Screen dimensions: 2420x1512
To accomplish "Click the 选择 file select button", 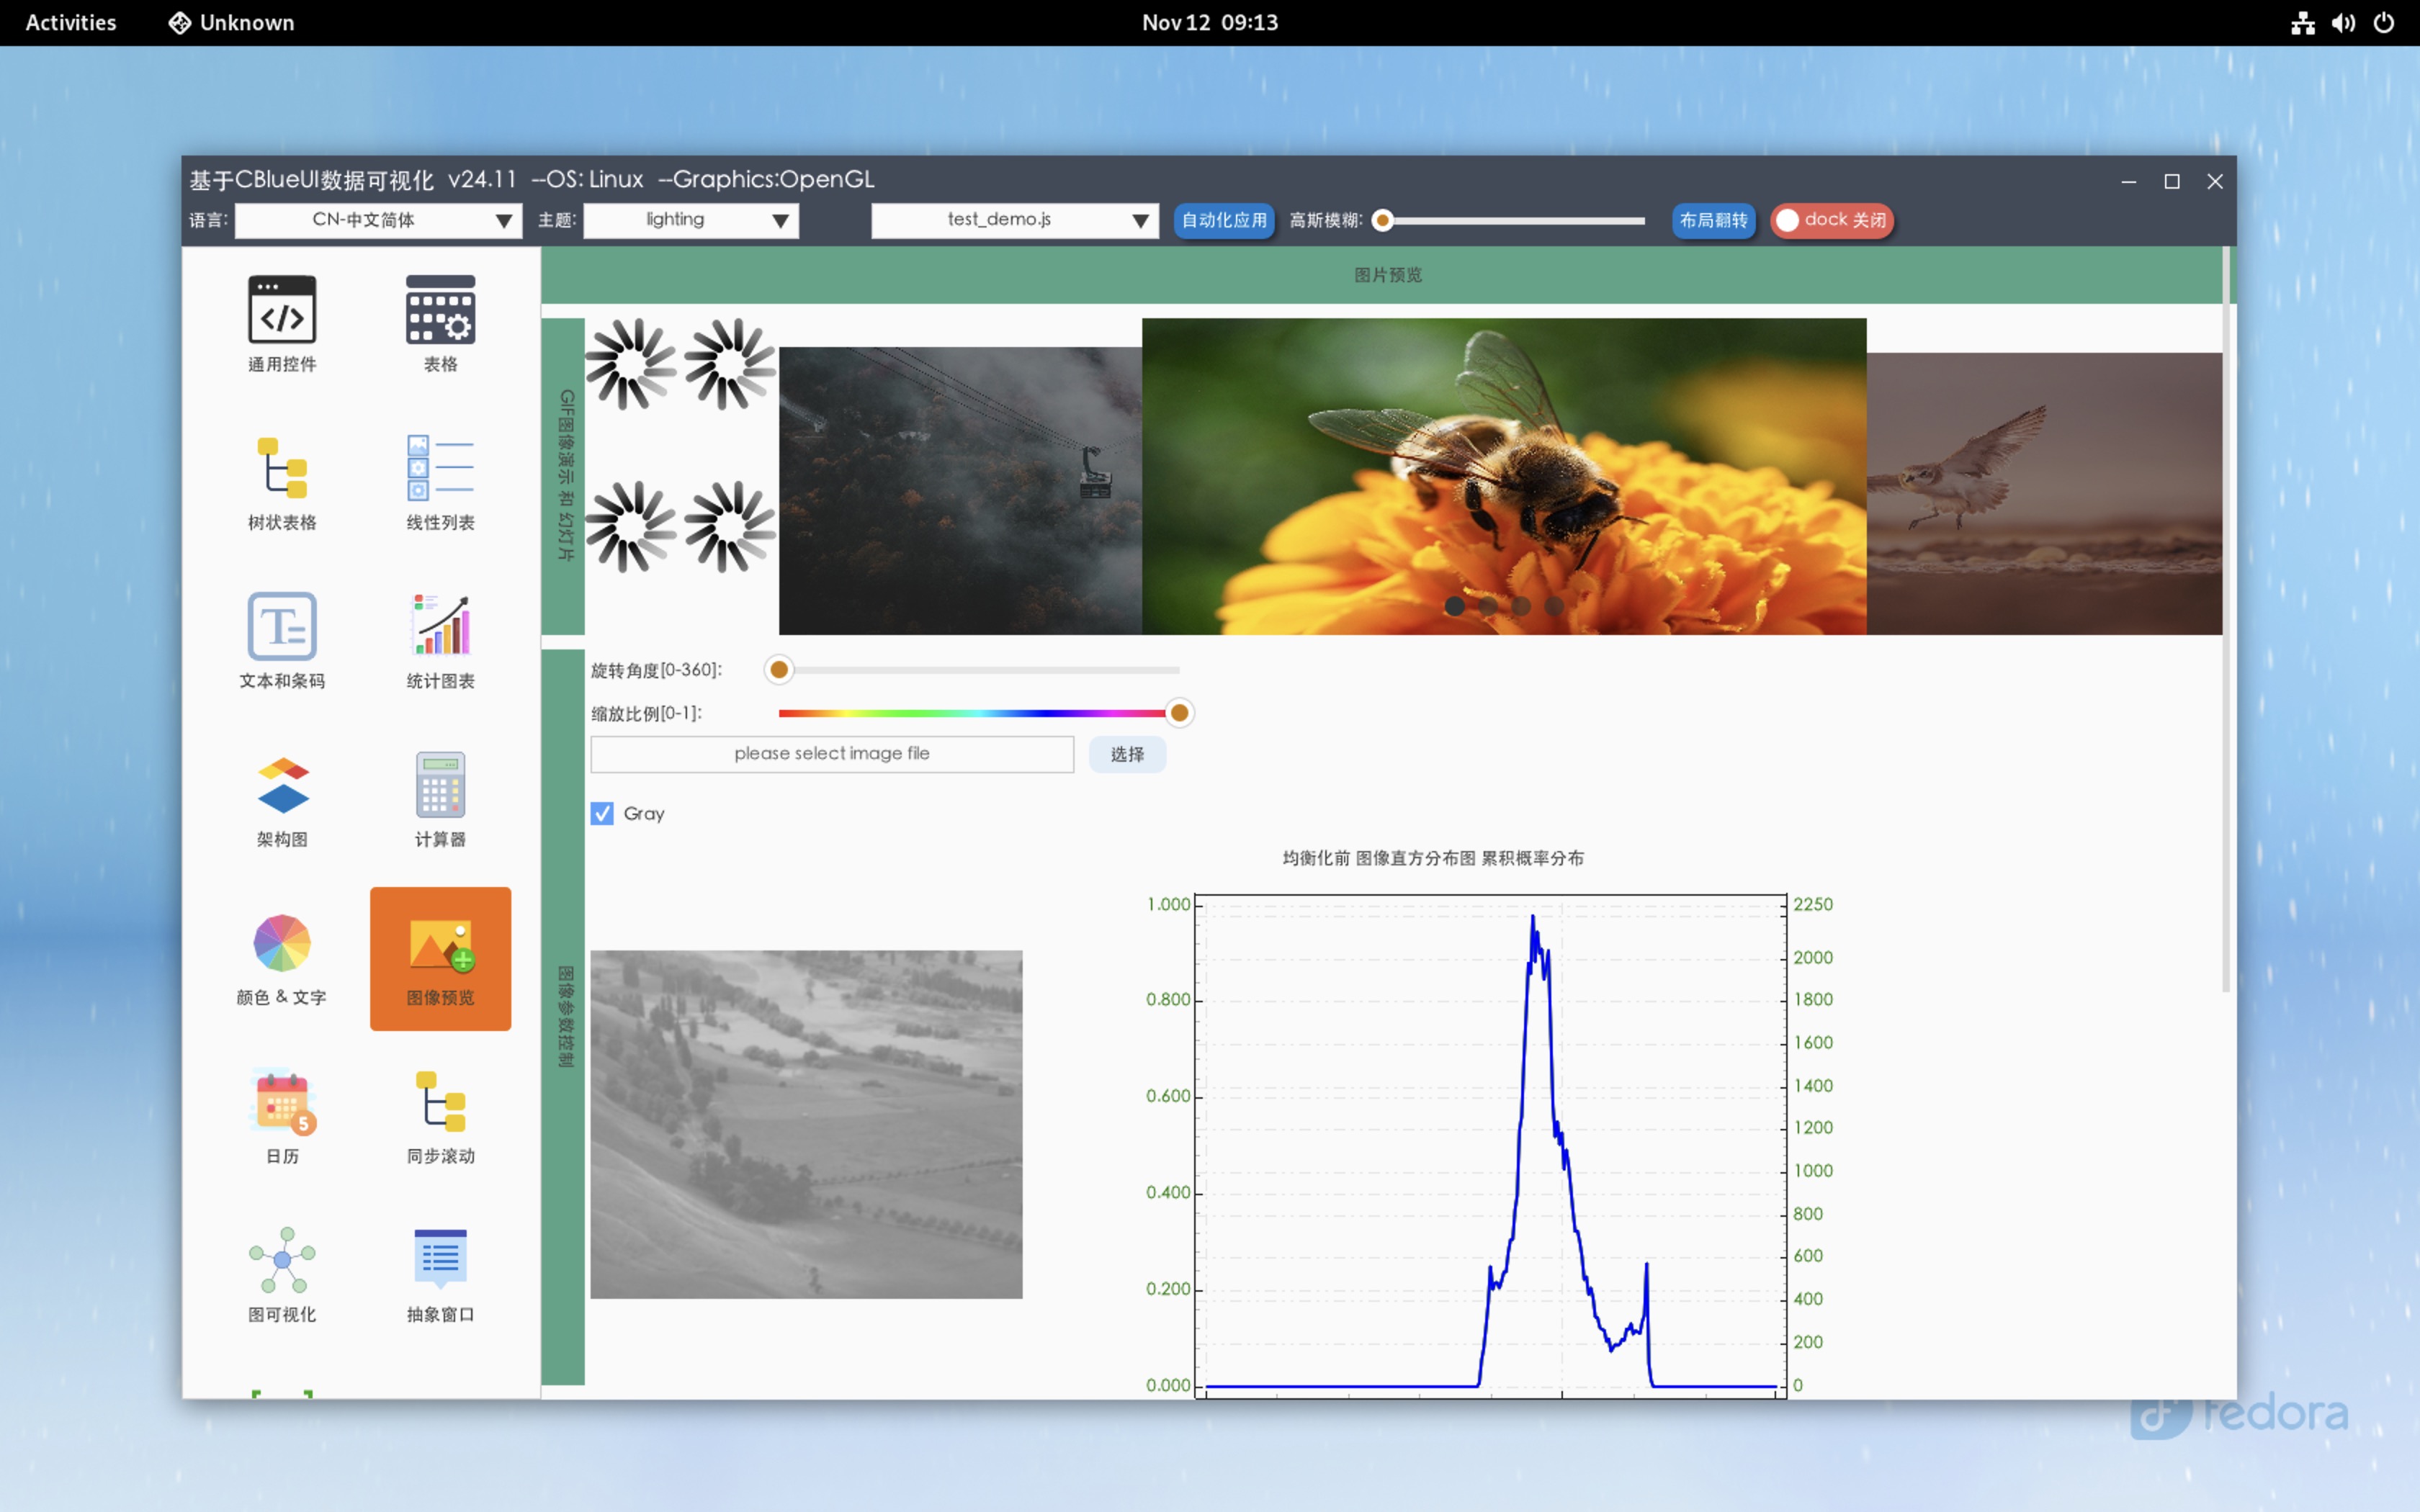I will click(x=1127, y=754).
